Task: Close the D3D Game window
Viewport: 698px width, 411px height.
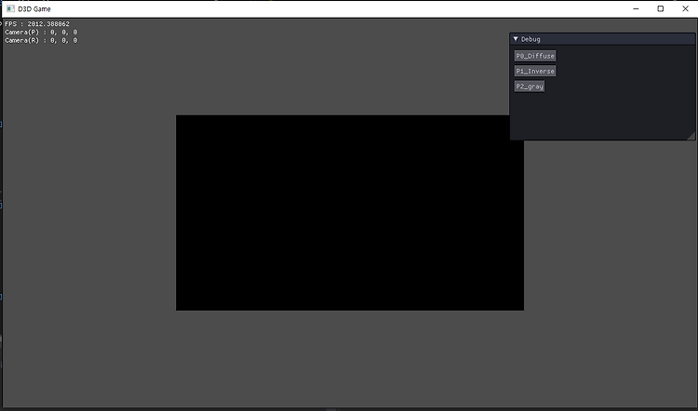Action: 686,9
